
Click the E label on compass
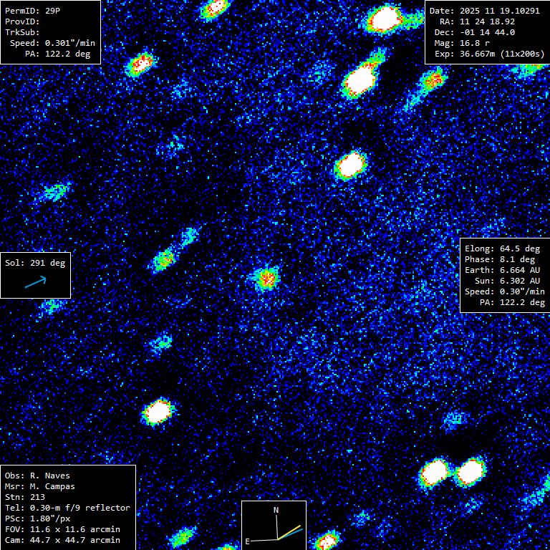pos(247,541)
